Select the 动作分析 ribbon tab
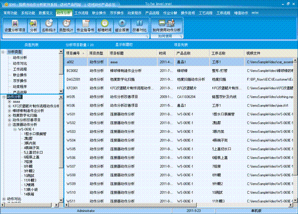 64,13
